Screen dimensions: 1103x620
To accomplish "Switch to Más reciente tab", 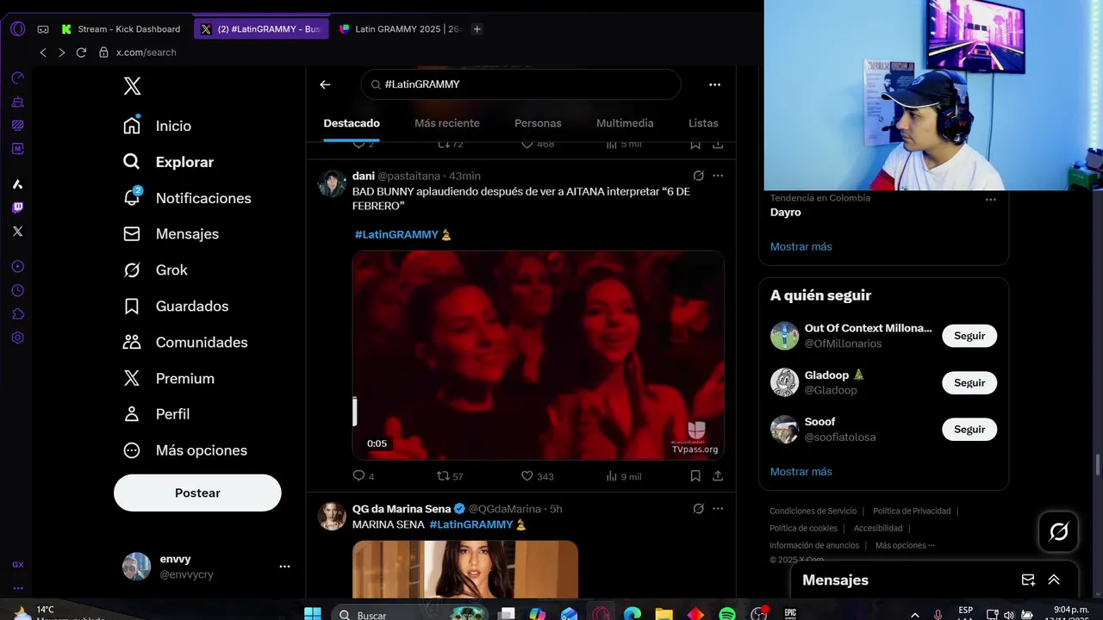I will point(446,123).
